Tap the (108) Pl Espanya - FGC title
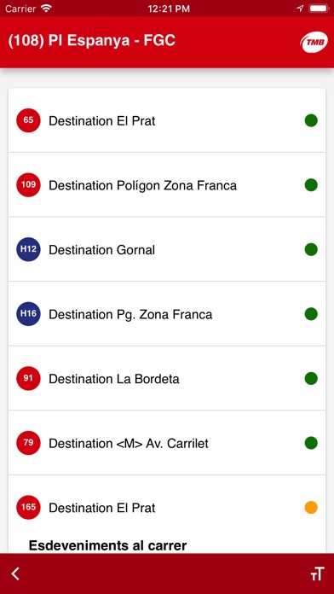 (92, 40)
